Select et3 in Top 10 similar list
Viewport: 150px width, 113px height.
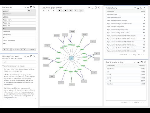(126, 72)
